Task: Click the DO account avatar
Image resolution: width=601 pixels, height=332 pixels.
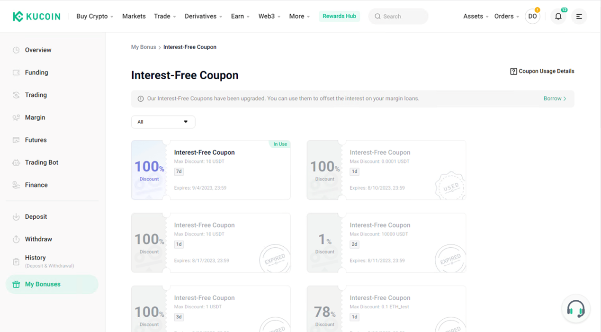Action: [532, 17]
